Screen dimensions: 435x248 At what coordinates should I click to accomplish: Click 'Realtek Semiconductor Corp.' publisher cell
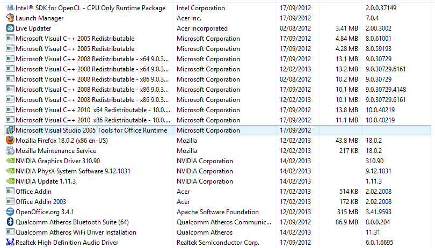218,243
